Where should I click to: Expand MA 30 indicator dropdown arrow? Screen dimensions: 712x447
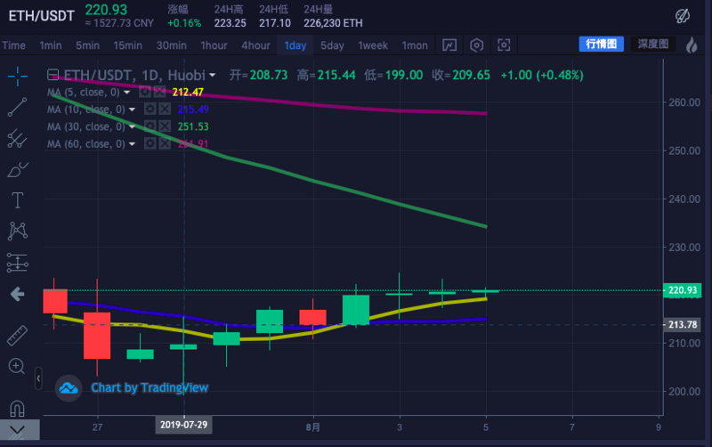(132, 126)
